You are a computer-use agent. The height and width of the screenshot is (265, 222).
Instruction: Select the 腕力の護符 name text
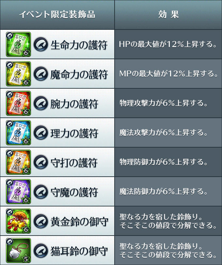[x=74, y=104]
